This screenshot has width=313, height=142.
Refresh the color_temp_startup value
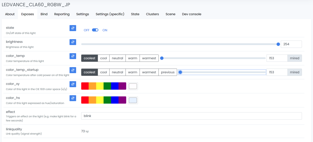pos(73,70)
